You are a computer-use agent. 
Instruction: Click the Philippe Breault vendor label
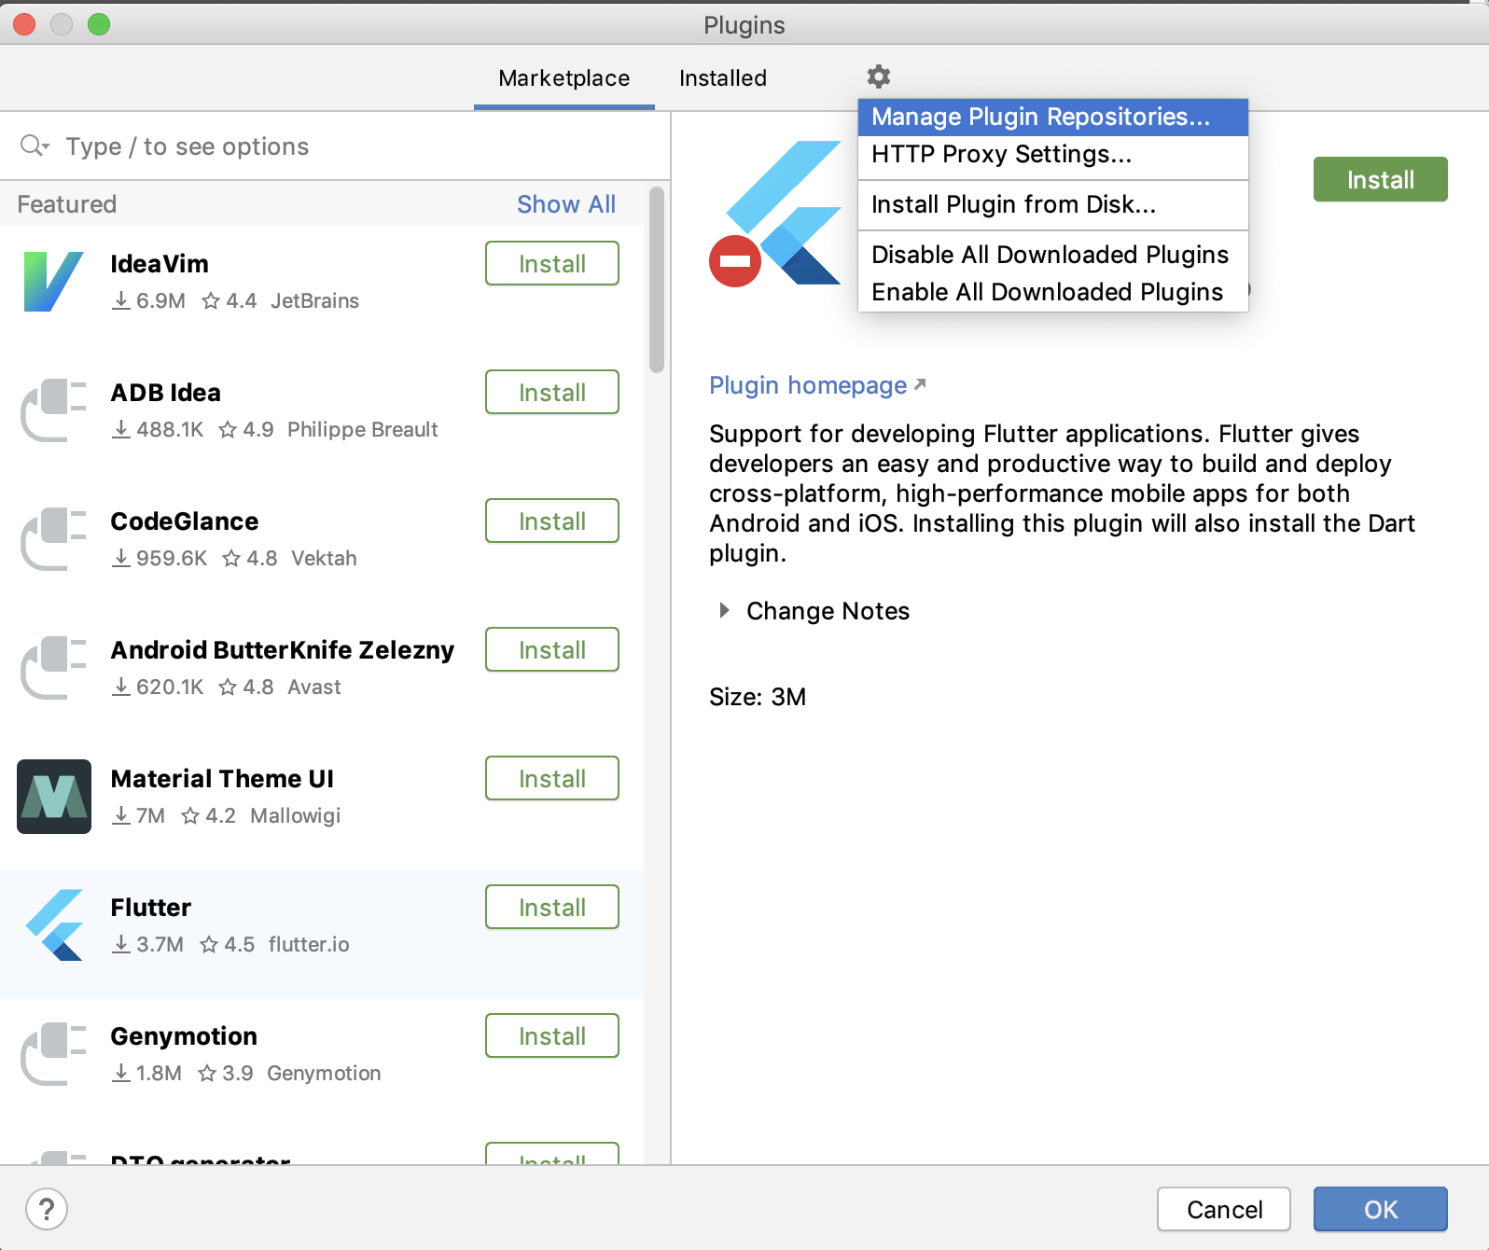coord(363,429)
